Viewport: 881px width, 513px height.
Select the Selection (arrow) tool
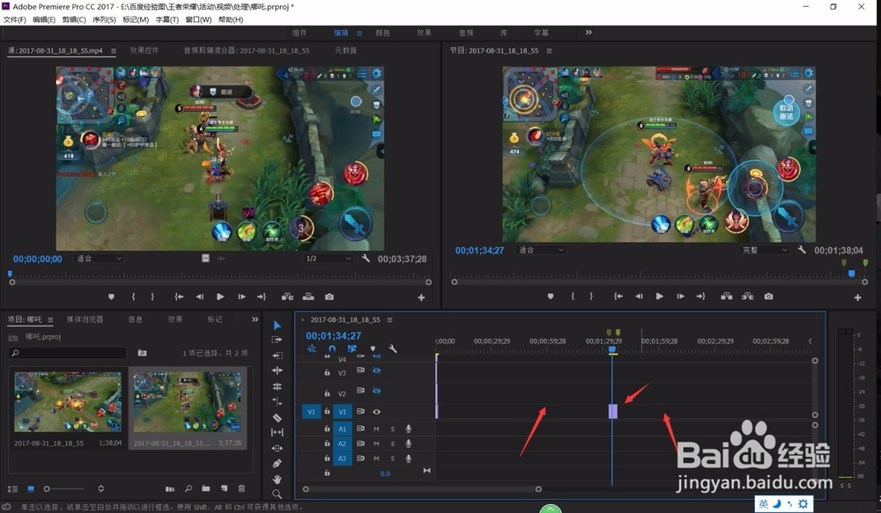[277, 325]
